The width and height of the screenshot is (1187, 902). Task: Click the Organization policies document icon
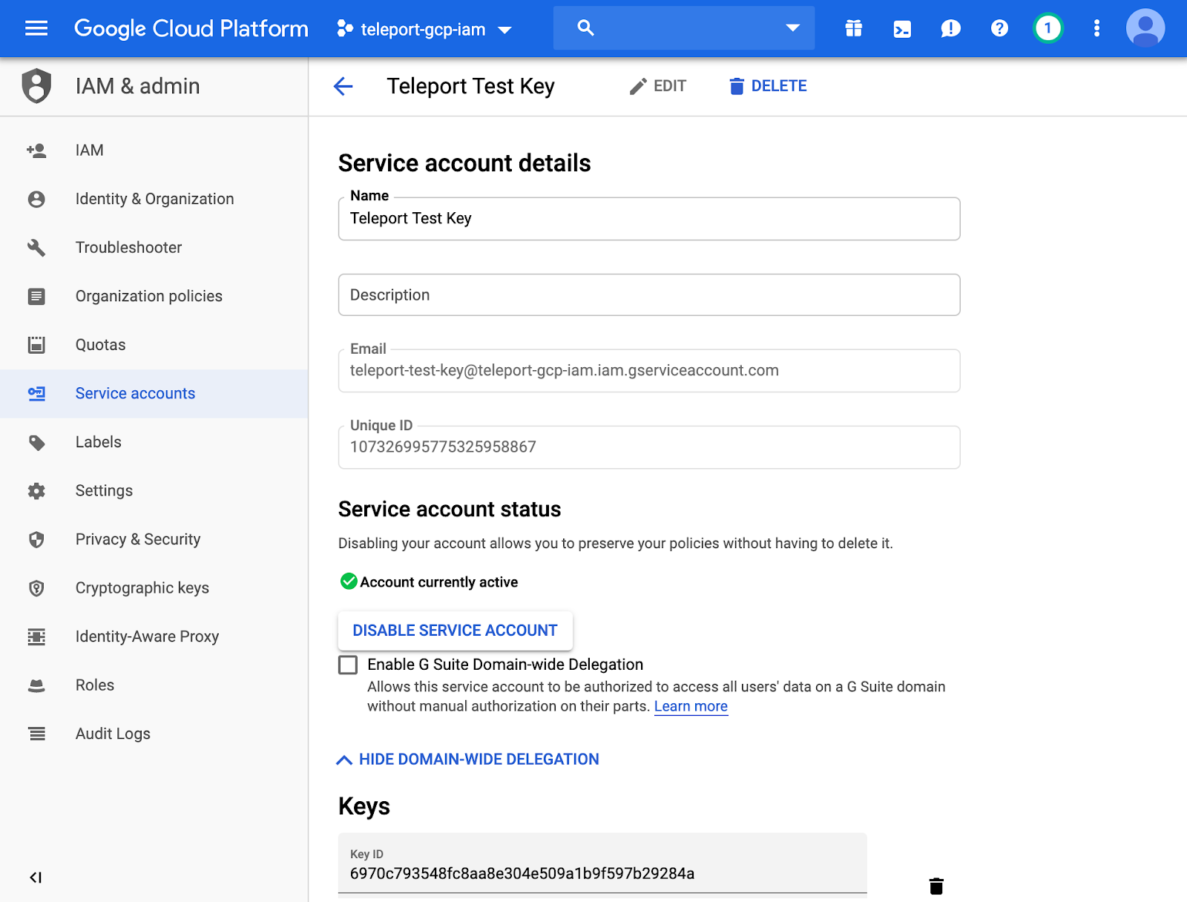(x=36, y=297)
